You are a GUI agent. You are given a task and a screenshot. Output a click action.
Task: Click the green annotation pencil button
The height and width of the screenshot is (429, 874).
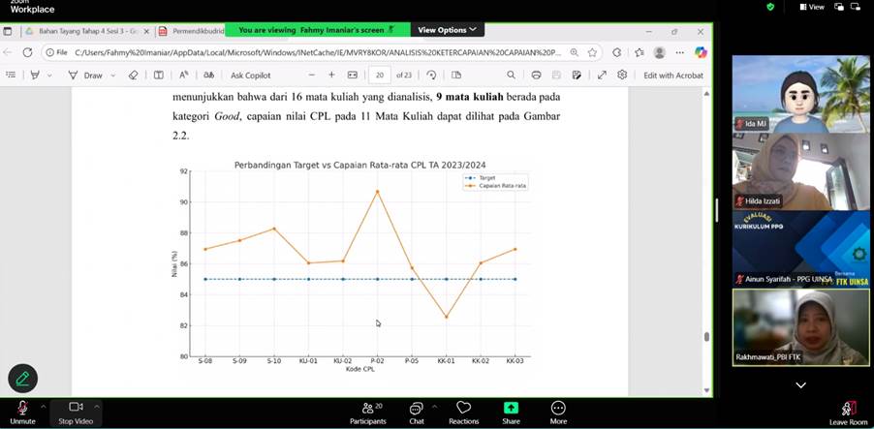click(22, 378)
